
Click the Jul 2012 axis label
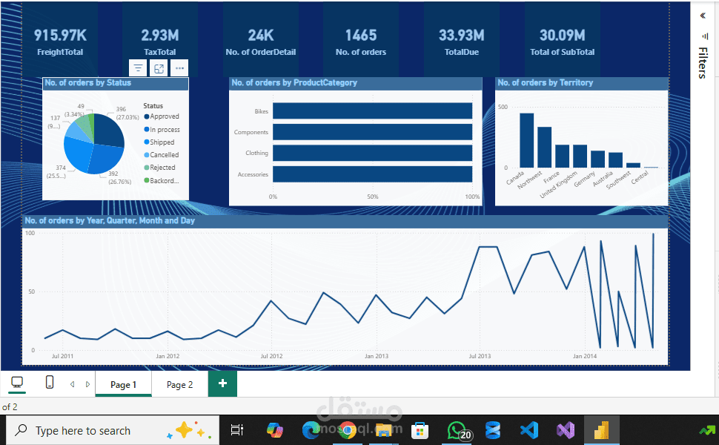pos(271,356)
